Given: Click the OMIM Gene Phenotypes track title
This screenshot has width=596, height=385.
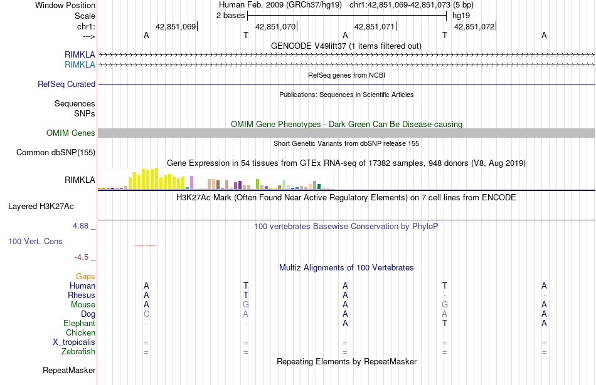Looking at the screenshot, I should coord(347,124).
